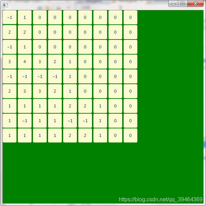Click the -1 tile in row 8, column 2
This screenshot has width=206, height=206.
tap(25, 121)
